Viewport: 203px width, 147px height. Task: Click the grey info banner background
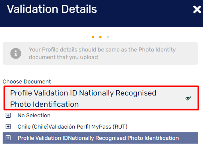[x=100, y=53]
